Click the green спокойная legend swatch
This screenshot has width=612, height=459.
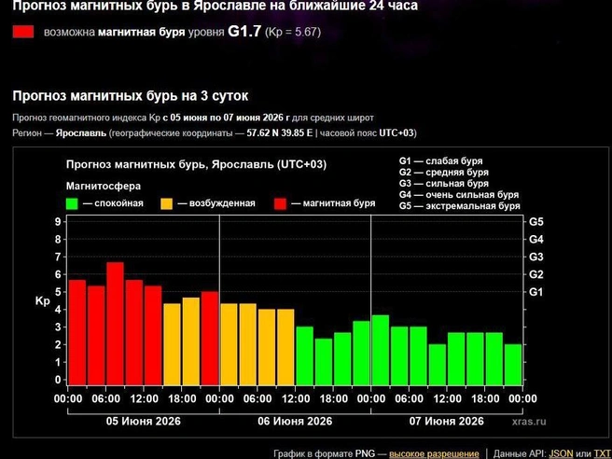72,203
